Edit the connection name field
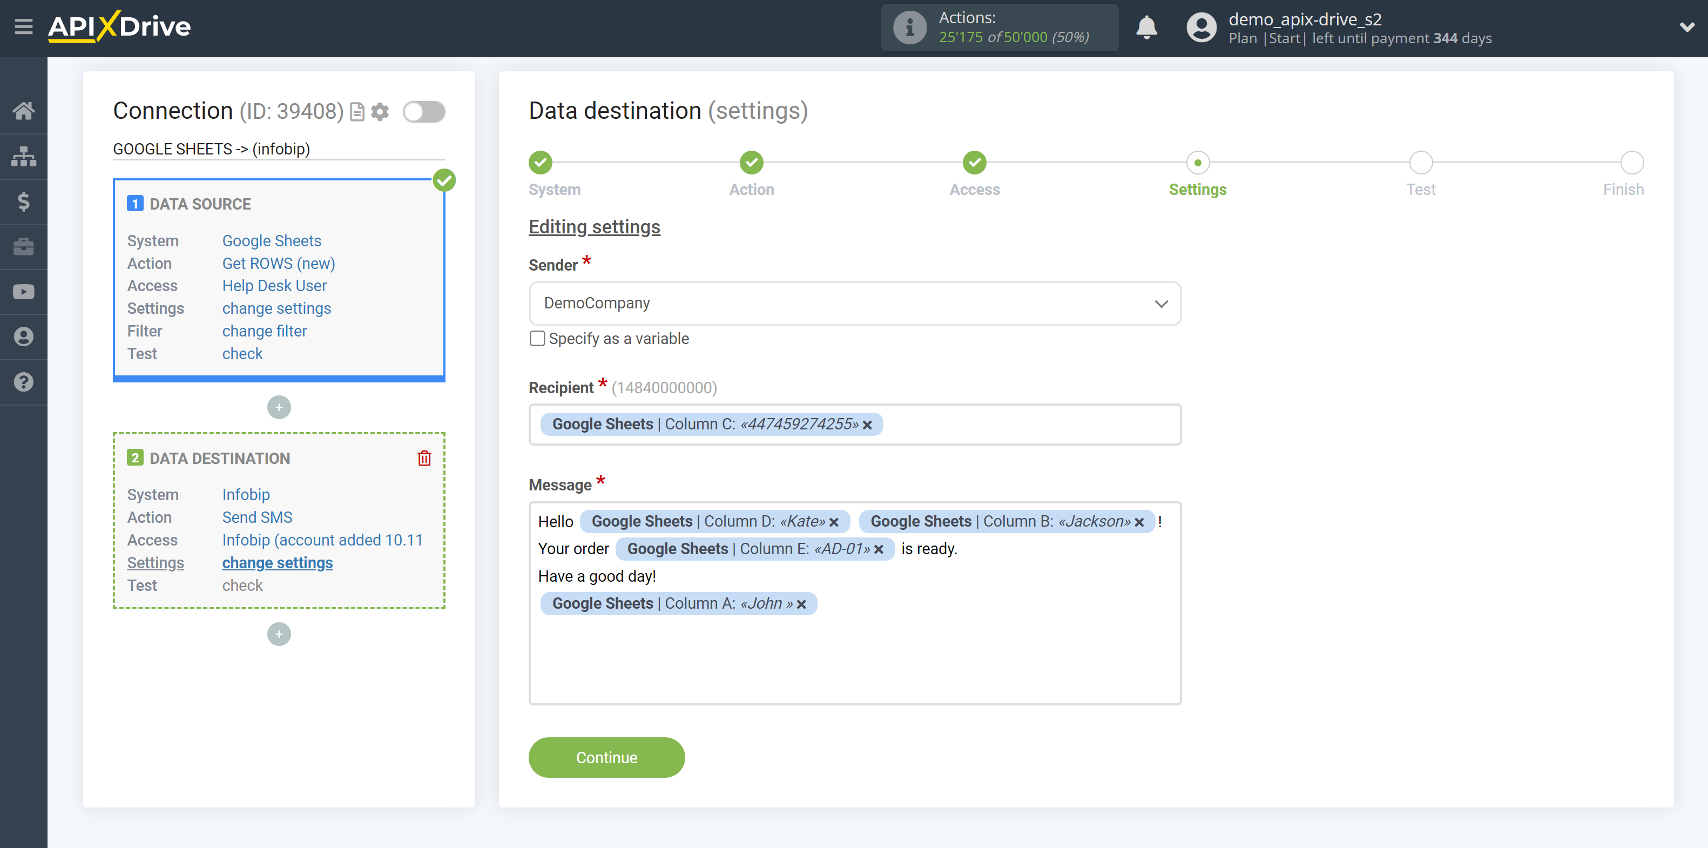This screenshot has width=1708, height=848. [279, 149]
